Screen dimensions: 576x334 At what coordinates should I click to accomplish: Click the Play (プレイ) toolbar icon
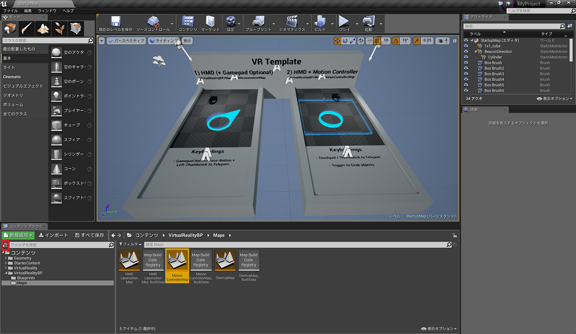point(344,24)
